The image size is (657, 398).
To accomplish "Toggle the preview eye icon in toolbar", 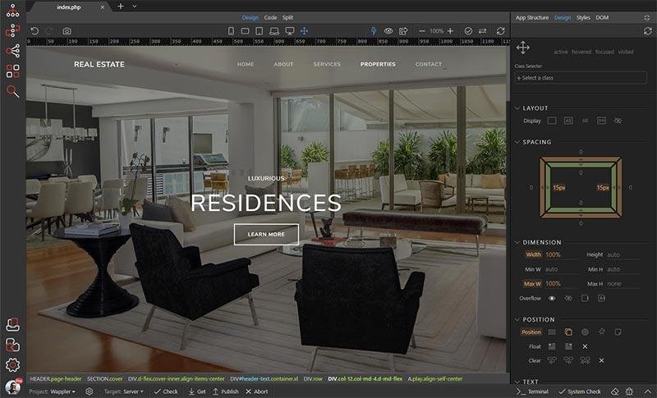I will 388,31.
